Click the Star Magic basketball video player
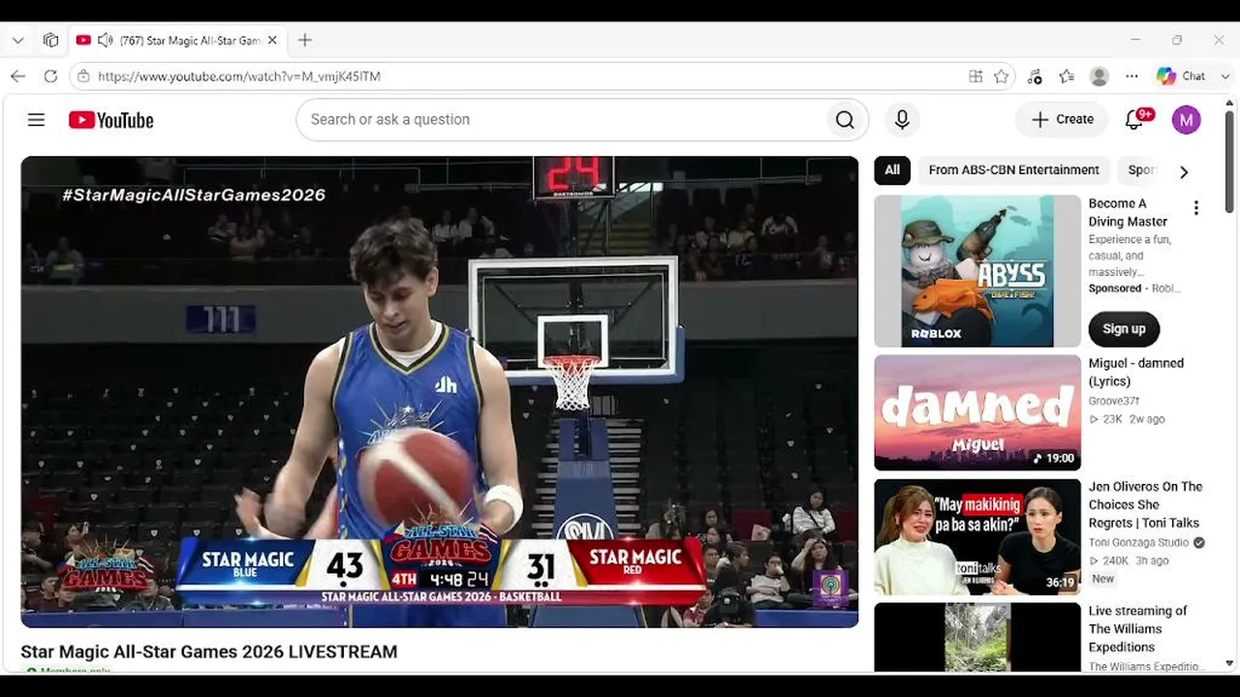The width and height of the screenshot is (1240, 697). click(440, 392)
